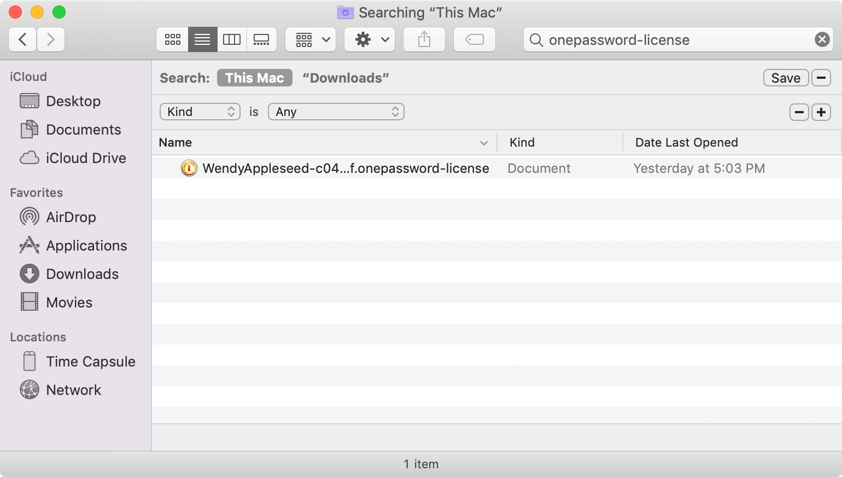Screen dimensions: 842x477
Task: Switch to list view
Action: (202, 39)
